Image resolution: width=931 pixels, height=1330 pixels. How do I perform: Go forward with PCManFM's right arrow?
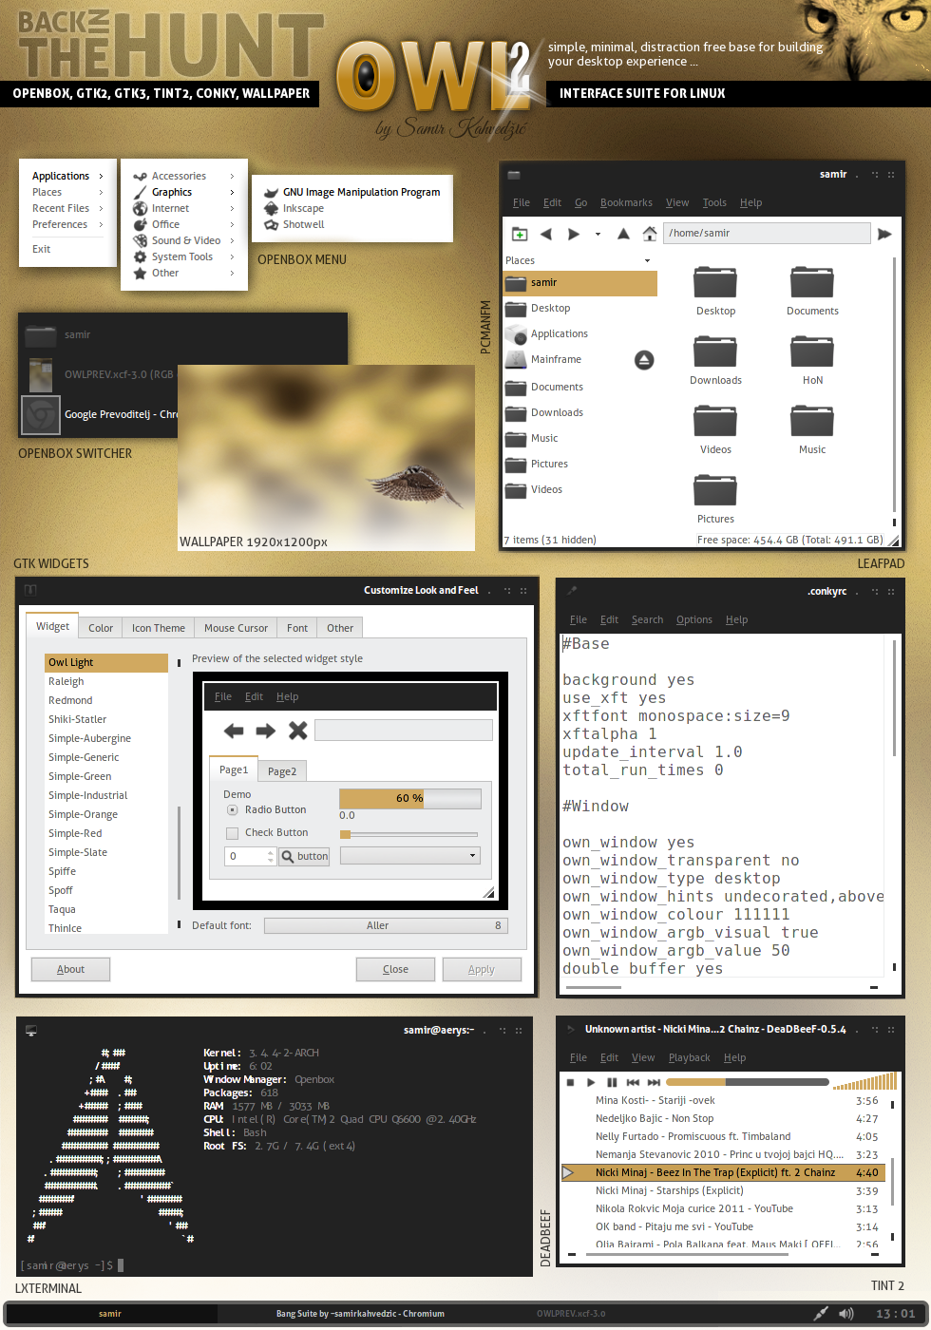click(x=574, y=234)
